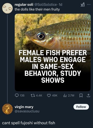Bookmark the fish tweet

(81, 95)
